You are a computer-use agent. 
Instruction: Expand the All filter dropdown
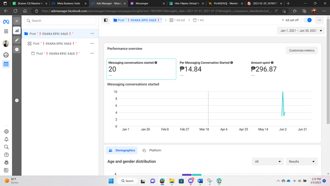tap(267, 162)
